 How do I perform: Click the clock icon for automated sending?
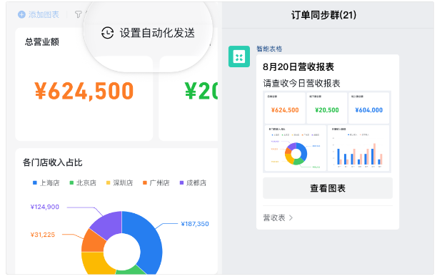tap(107, 33)
